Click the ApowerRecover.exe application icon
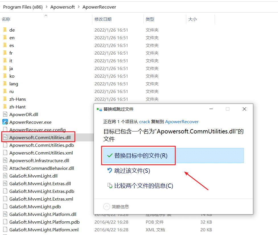The height and width of the screenshot is (235, 278). (5, 122)
